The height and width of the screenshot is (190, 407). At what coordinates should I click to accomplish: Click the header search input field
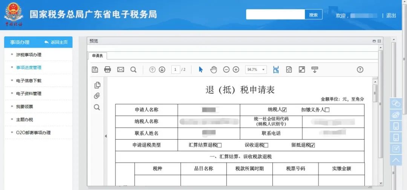(275, 15)
